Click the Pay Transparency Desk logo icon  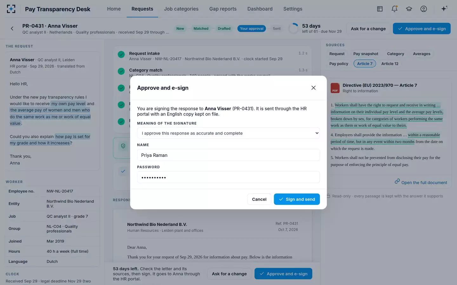click(x=11, y=9)
